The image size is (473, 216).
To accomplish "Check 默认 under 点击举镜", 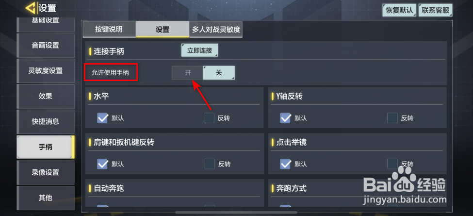I will 285,164.
